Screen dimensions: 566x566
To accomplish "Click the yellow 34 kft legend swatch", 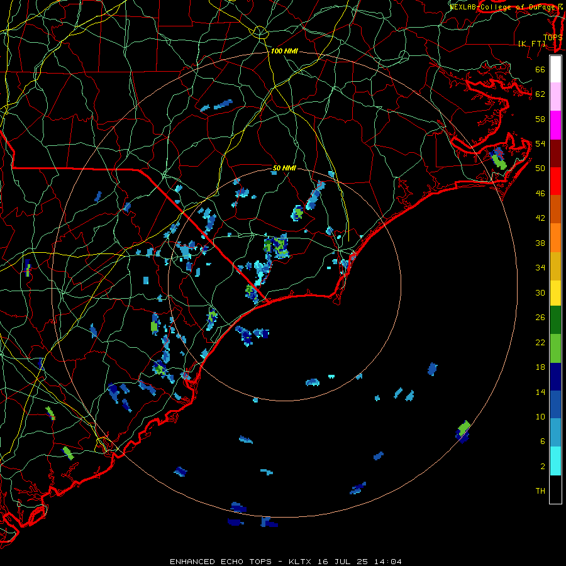I will click(555, 292).
